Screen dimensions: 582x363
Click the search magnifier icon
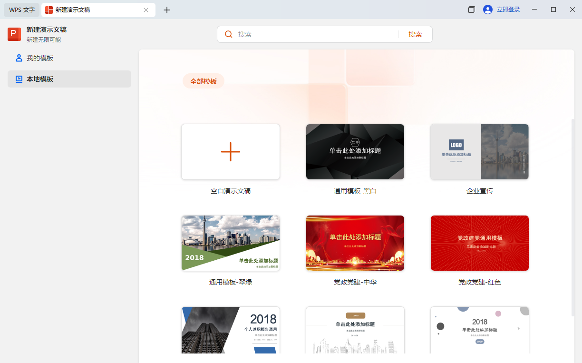(x=229, y=34)
